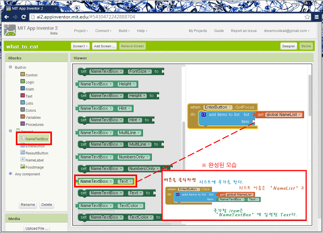Screen dimensions: 323x233
Task: Click the workspace vertical scrollbar
Action: click(310, 95)
